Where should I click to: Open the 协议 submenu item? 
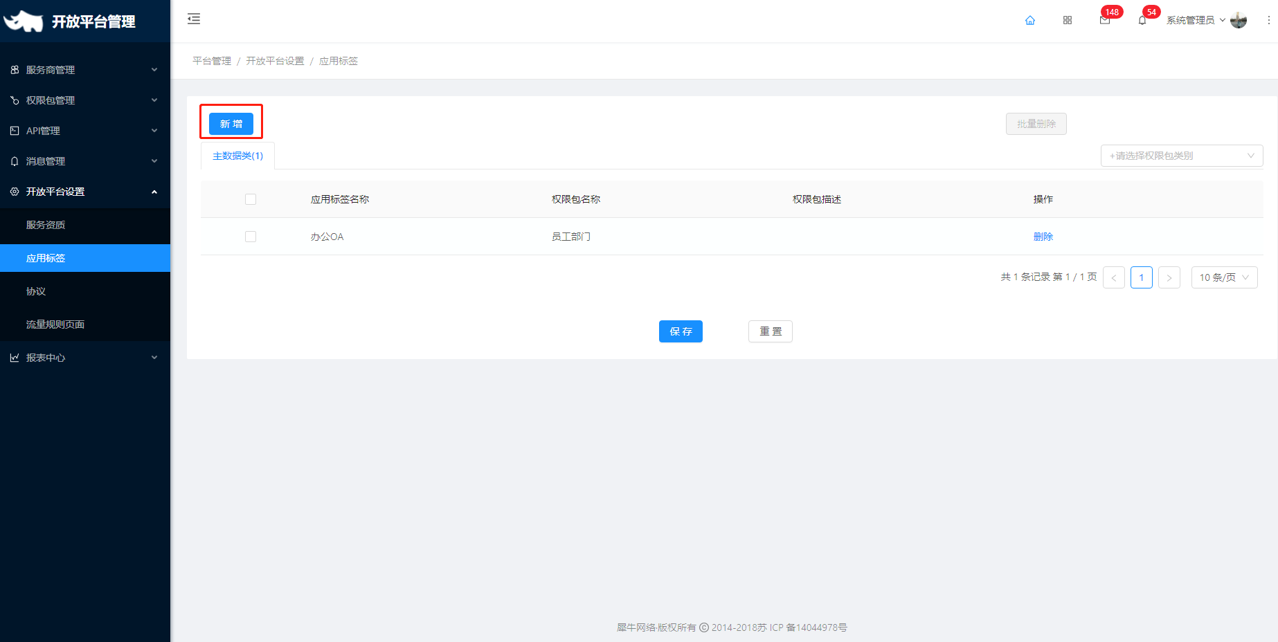(85, 291)
